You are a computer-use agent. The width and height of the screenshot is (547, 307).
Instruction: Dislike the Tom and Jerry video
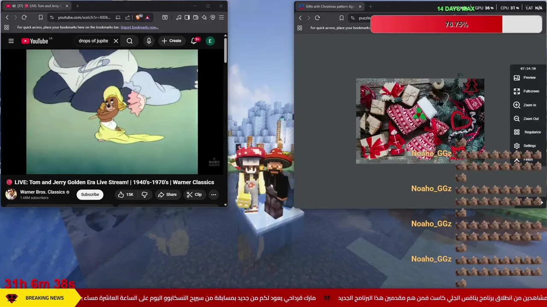pyautogui.click(x=144, y=194)
